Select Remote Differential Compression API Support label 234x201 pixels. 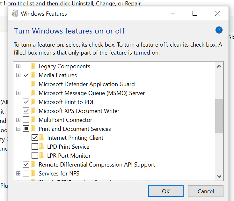point(97,165)
